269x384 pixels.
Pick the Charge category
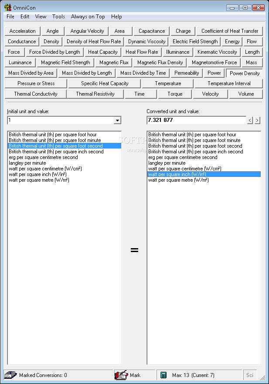[183, 31]
